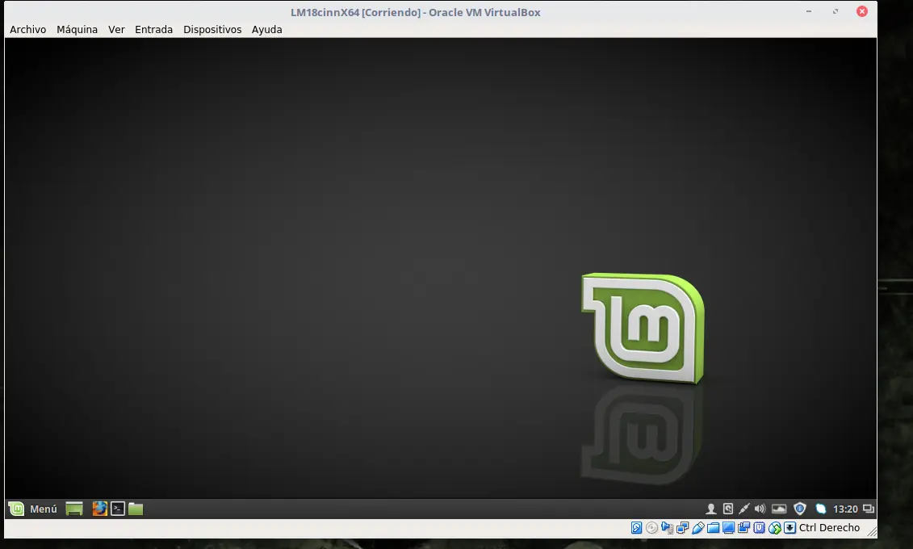Click the hard disk activity indicator
The image size is (913, 549).
[x=635, y=527]
